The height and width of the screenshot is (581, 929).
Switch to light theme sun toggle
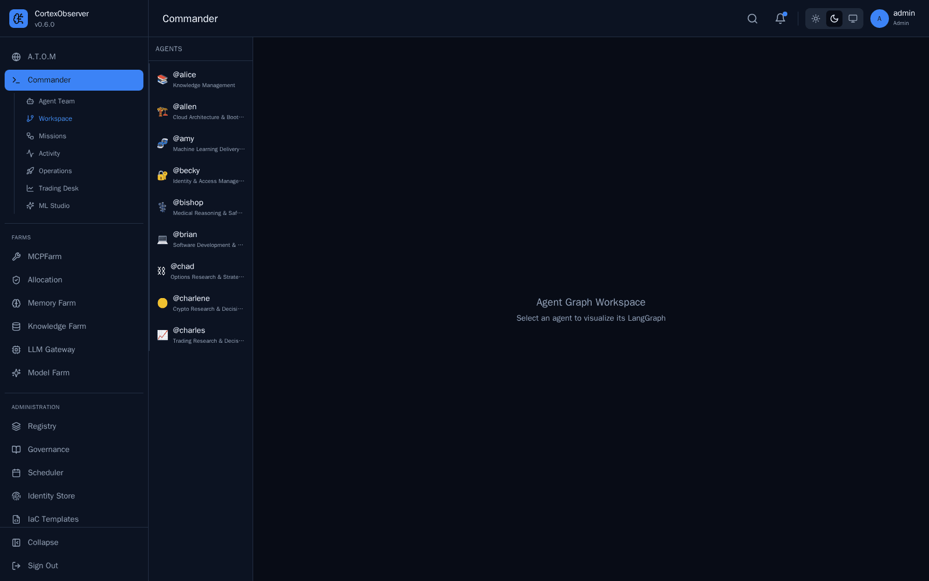click(x=816, y=19)
